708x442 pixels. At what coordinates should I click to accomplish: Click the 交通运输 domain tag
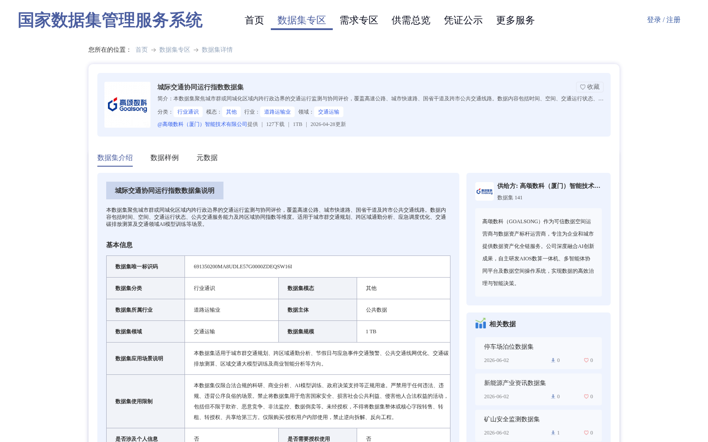click(x=329, y=112)
